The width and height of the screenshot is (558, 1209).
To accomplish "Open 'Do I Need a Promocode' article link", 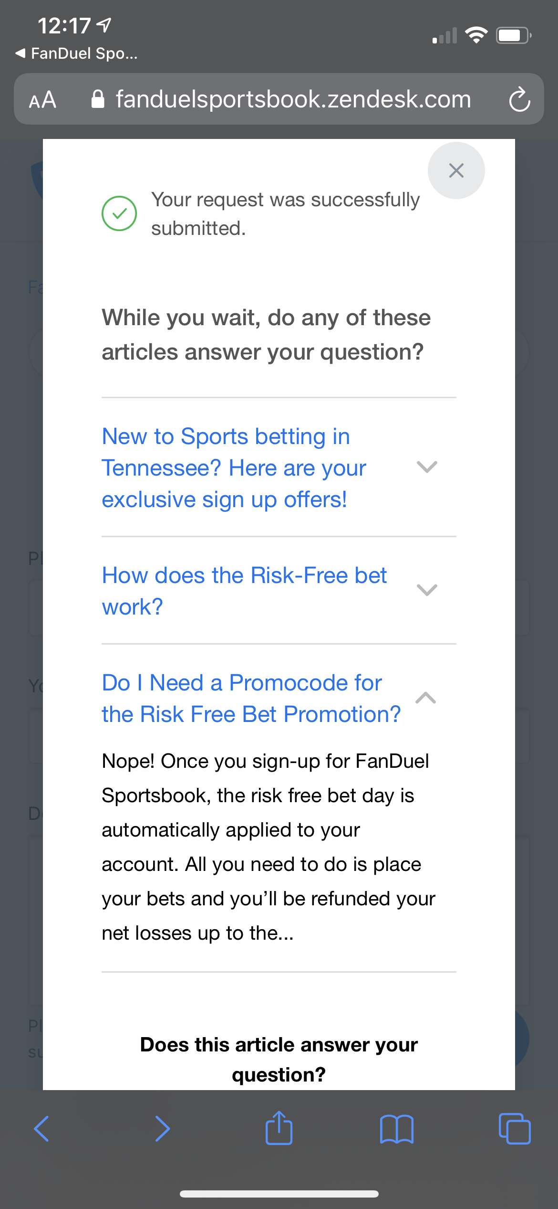I will tap(251, 699).
